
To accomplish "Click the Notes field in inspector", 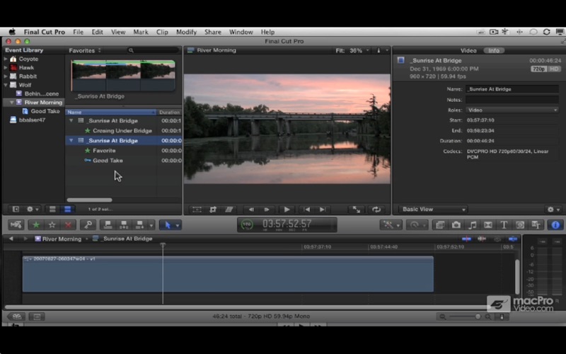I will click(x=512, y=100).
